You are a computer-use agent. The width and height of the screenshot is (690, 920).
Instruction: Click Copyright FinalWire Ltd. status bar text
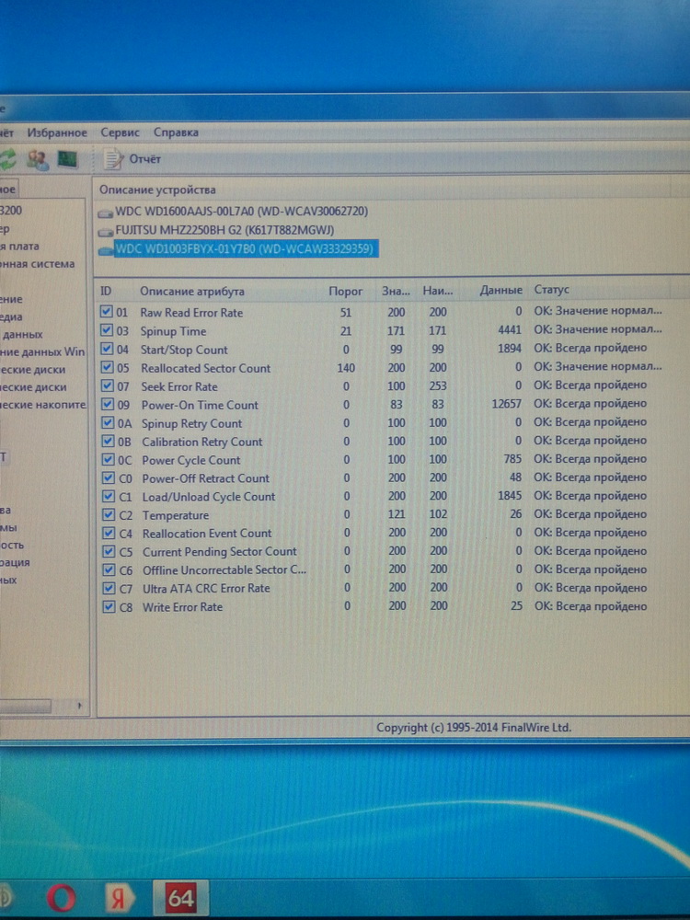(x=474, y=728)
